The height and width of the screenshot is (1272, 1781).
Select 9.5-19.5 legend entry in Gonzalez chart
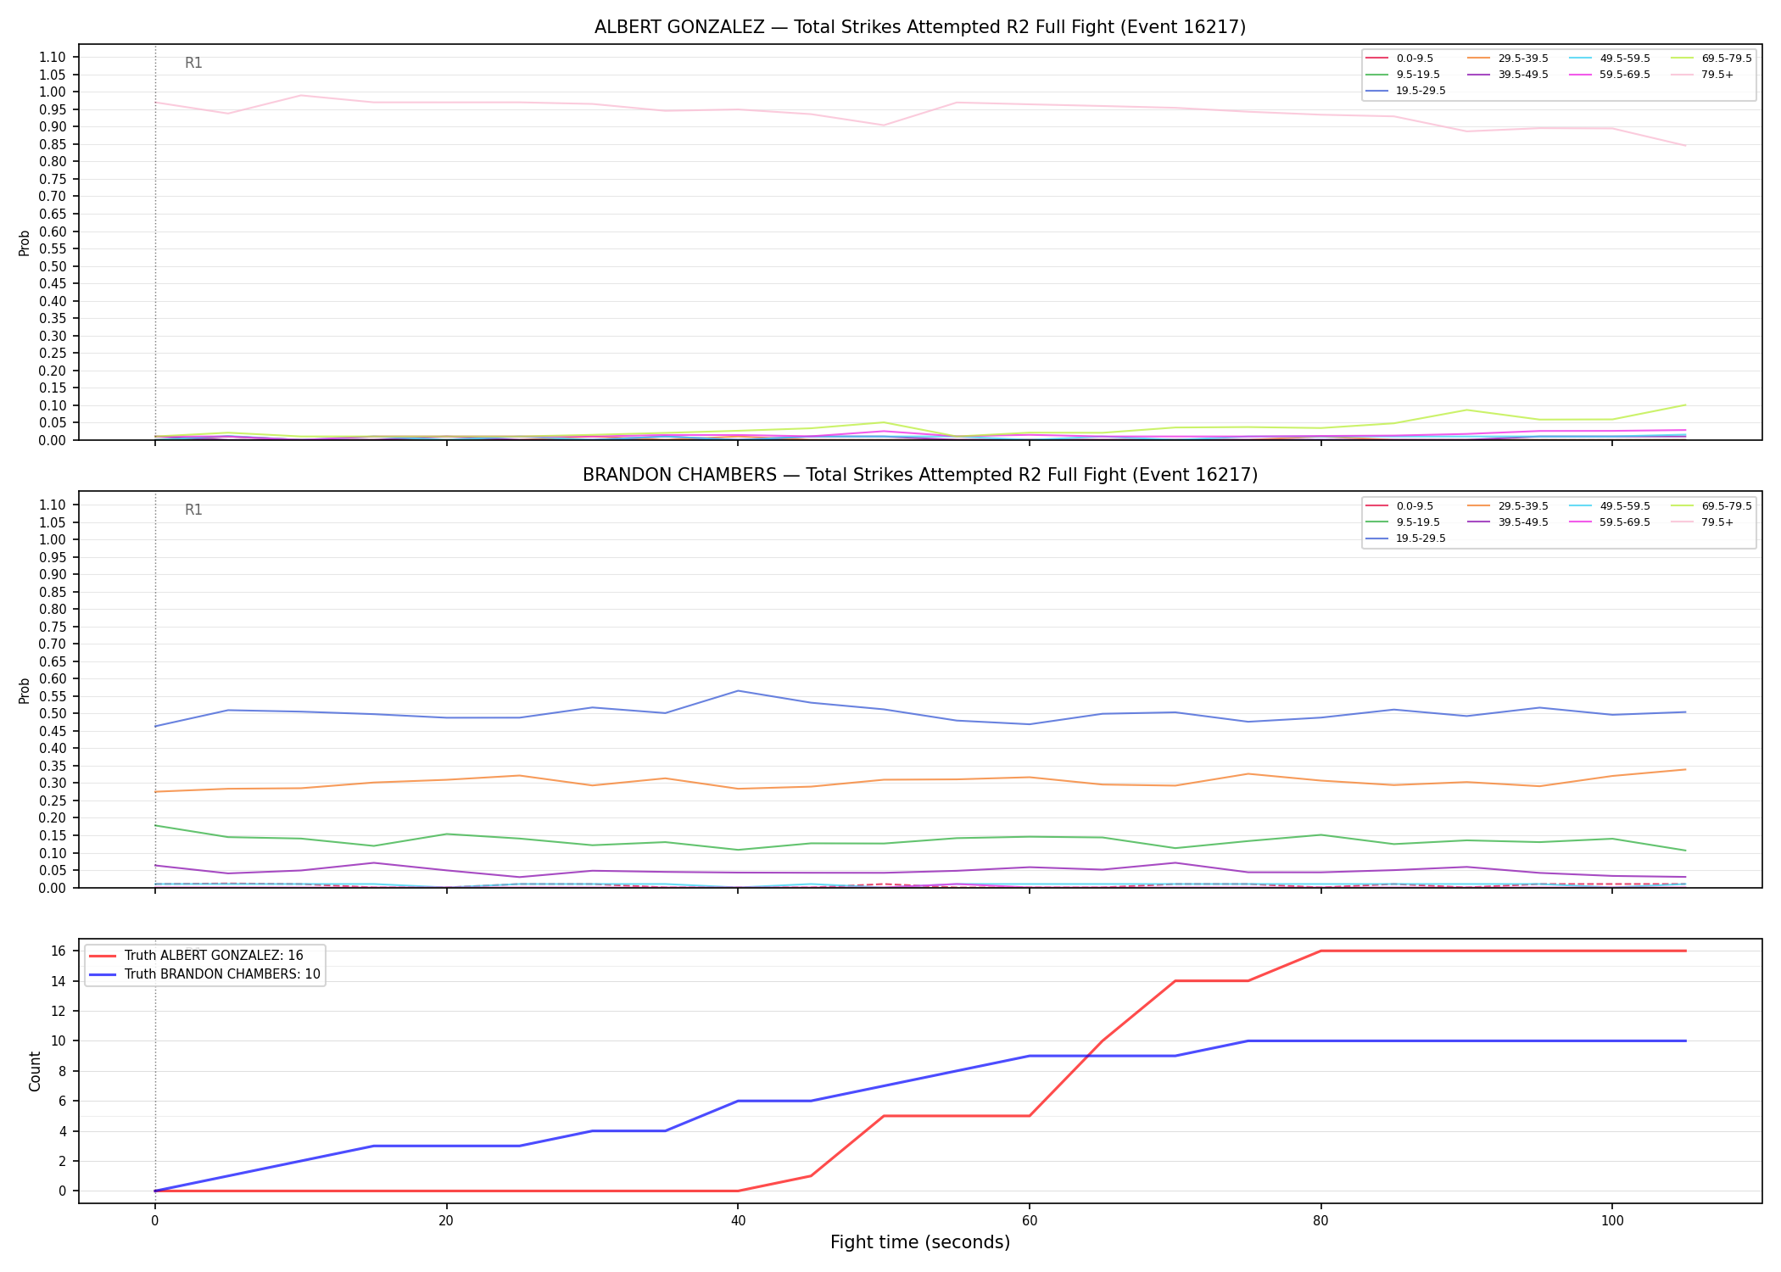click(1403, 75)
